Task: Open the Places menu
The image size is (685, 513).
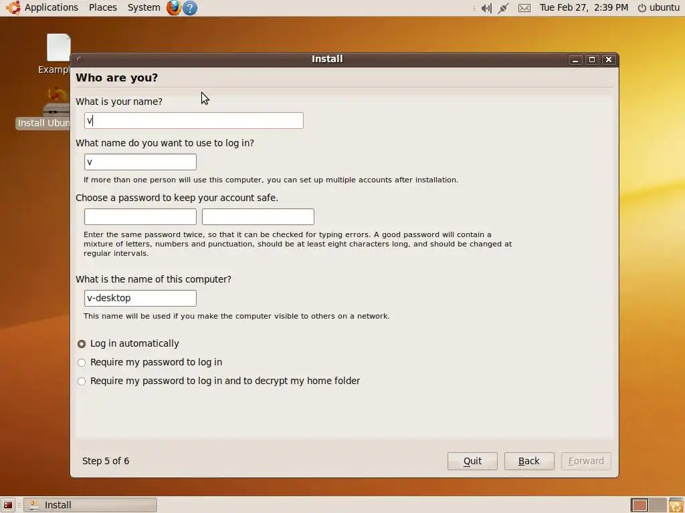Action: coord(102,7)
